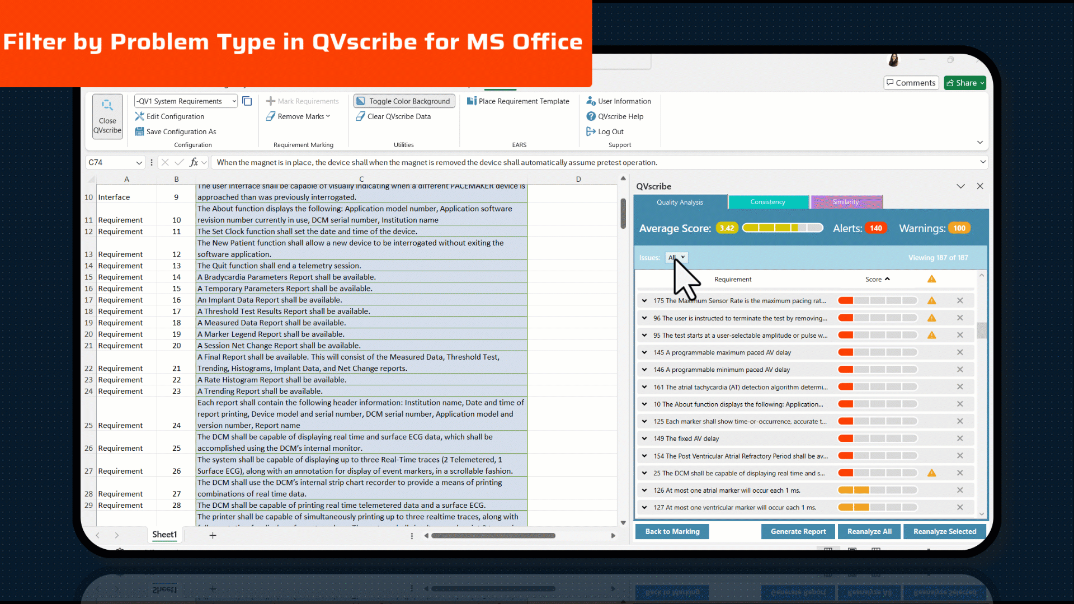The image size is (1074, 604).
Task: Switch to the Consistency tab
Action: coord(768,202)
